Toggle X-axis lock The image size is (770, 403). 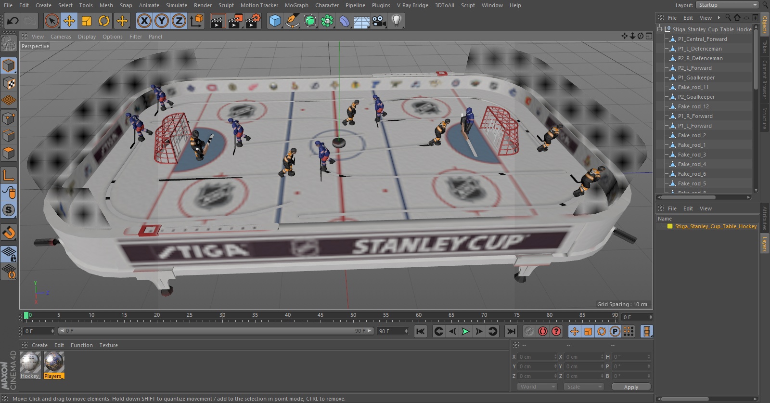pos(144,21)
